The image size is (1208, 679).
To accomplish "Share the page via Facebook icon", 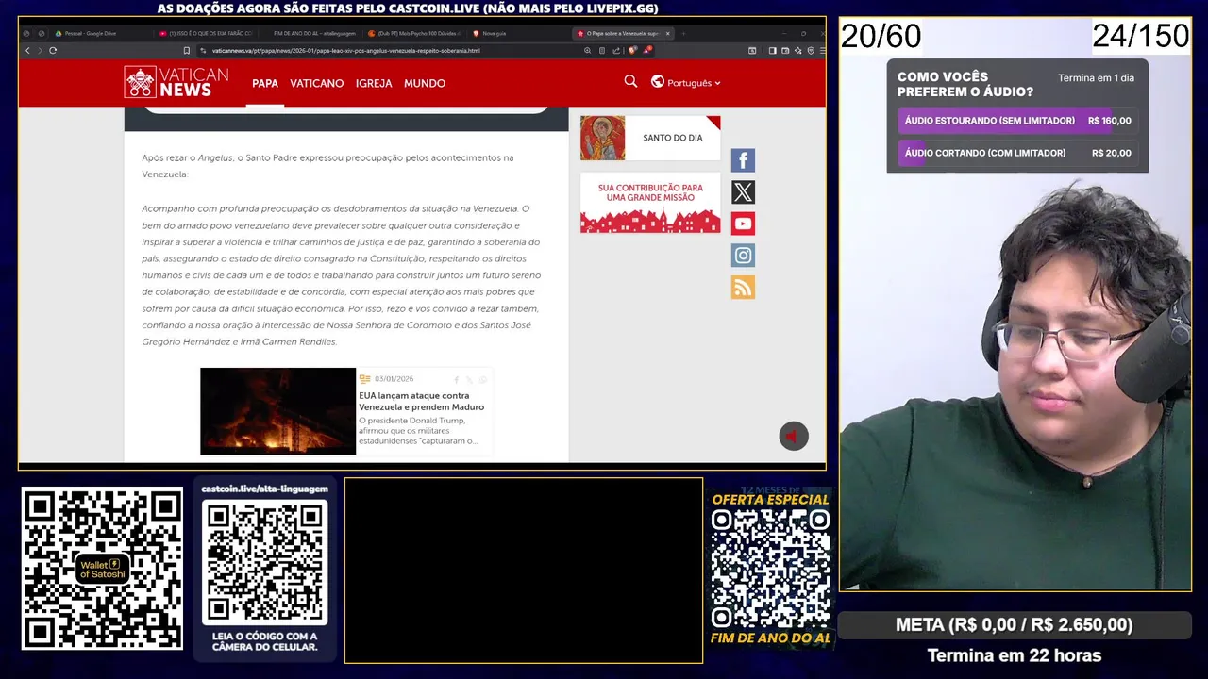I will click(x=743, y=160).
